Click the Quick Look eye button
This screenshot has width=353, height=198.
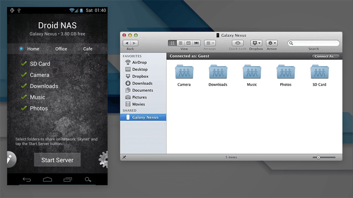click(238, 43)
